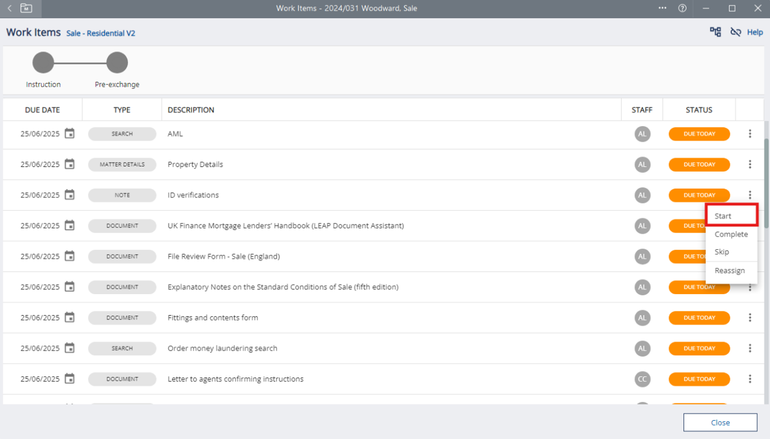
Task: Open the matter folder icon in title bar
Action: pos(26,8)
